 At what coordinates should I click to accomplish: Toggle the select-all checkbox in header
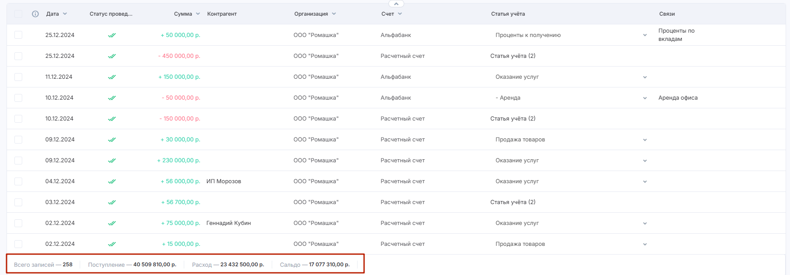click(18, 14)
